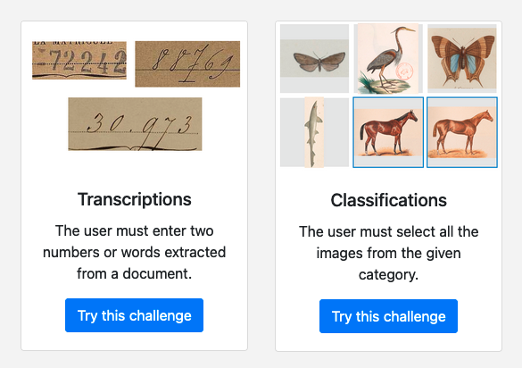Screen dimensions: 522x368
Task: Click the Transcriptions description text
Action: 135,253
